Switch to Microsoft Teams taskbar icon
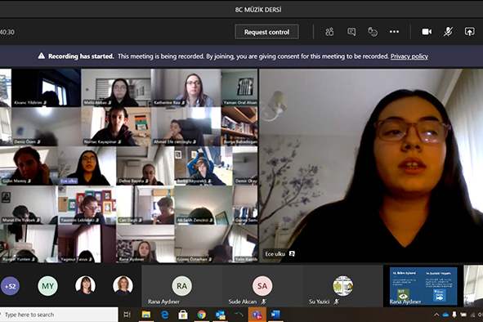Viewport: 483px width, 322px height. [257, 315]
